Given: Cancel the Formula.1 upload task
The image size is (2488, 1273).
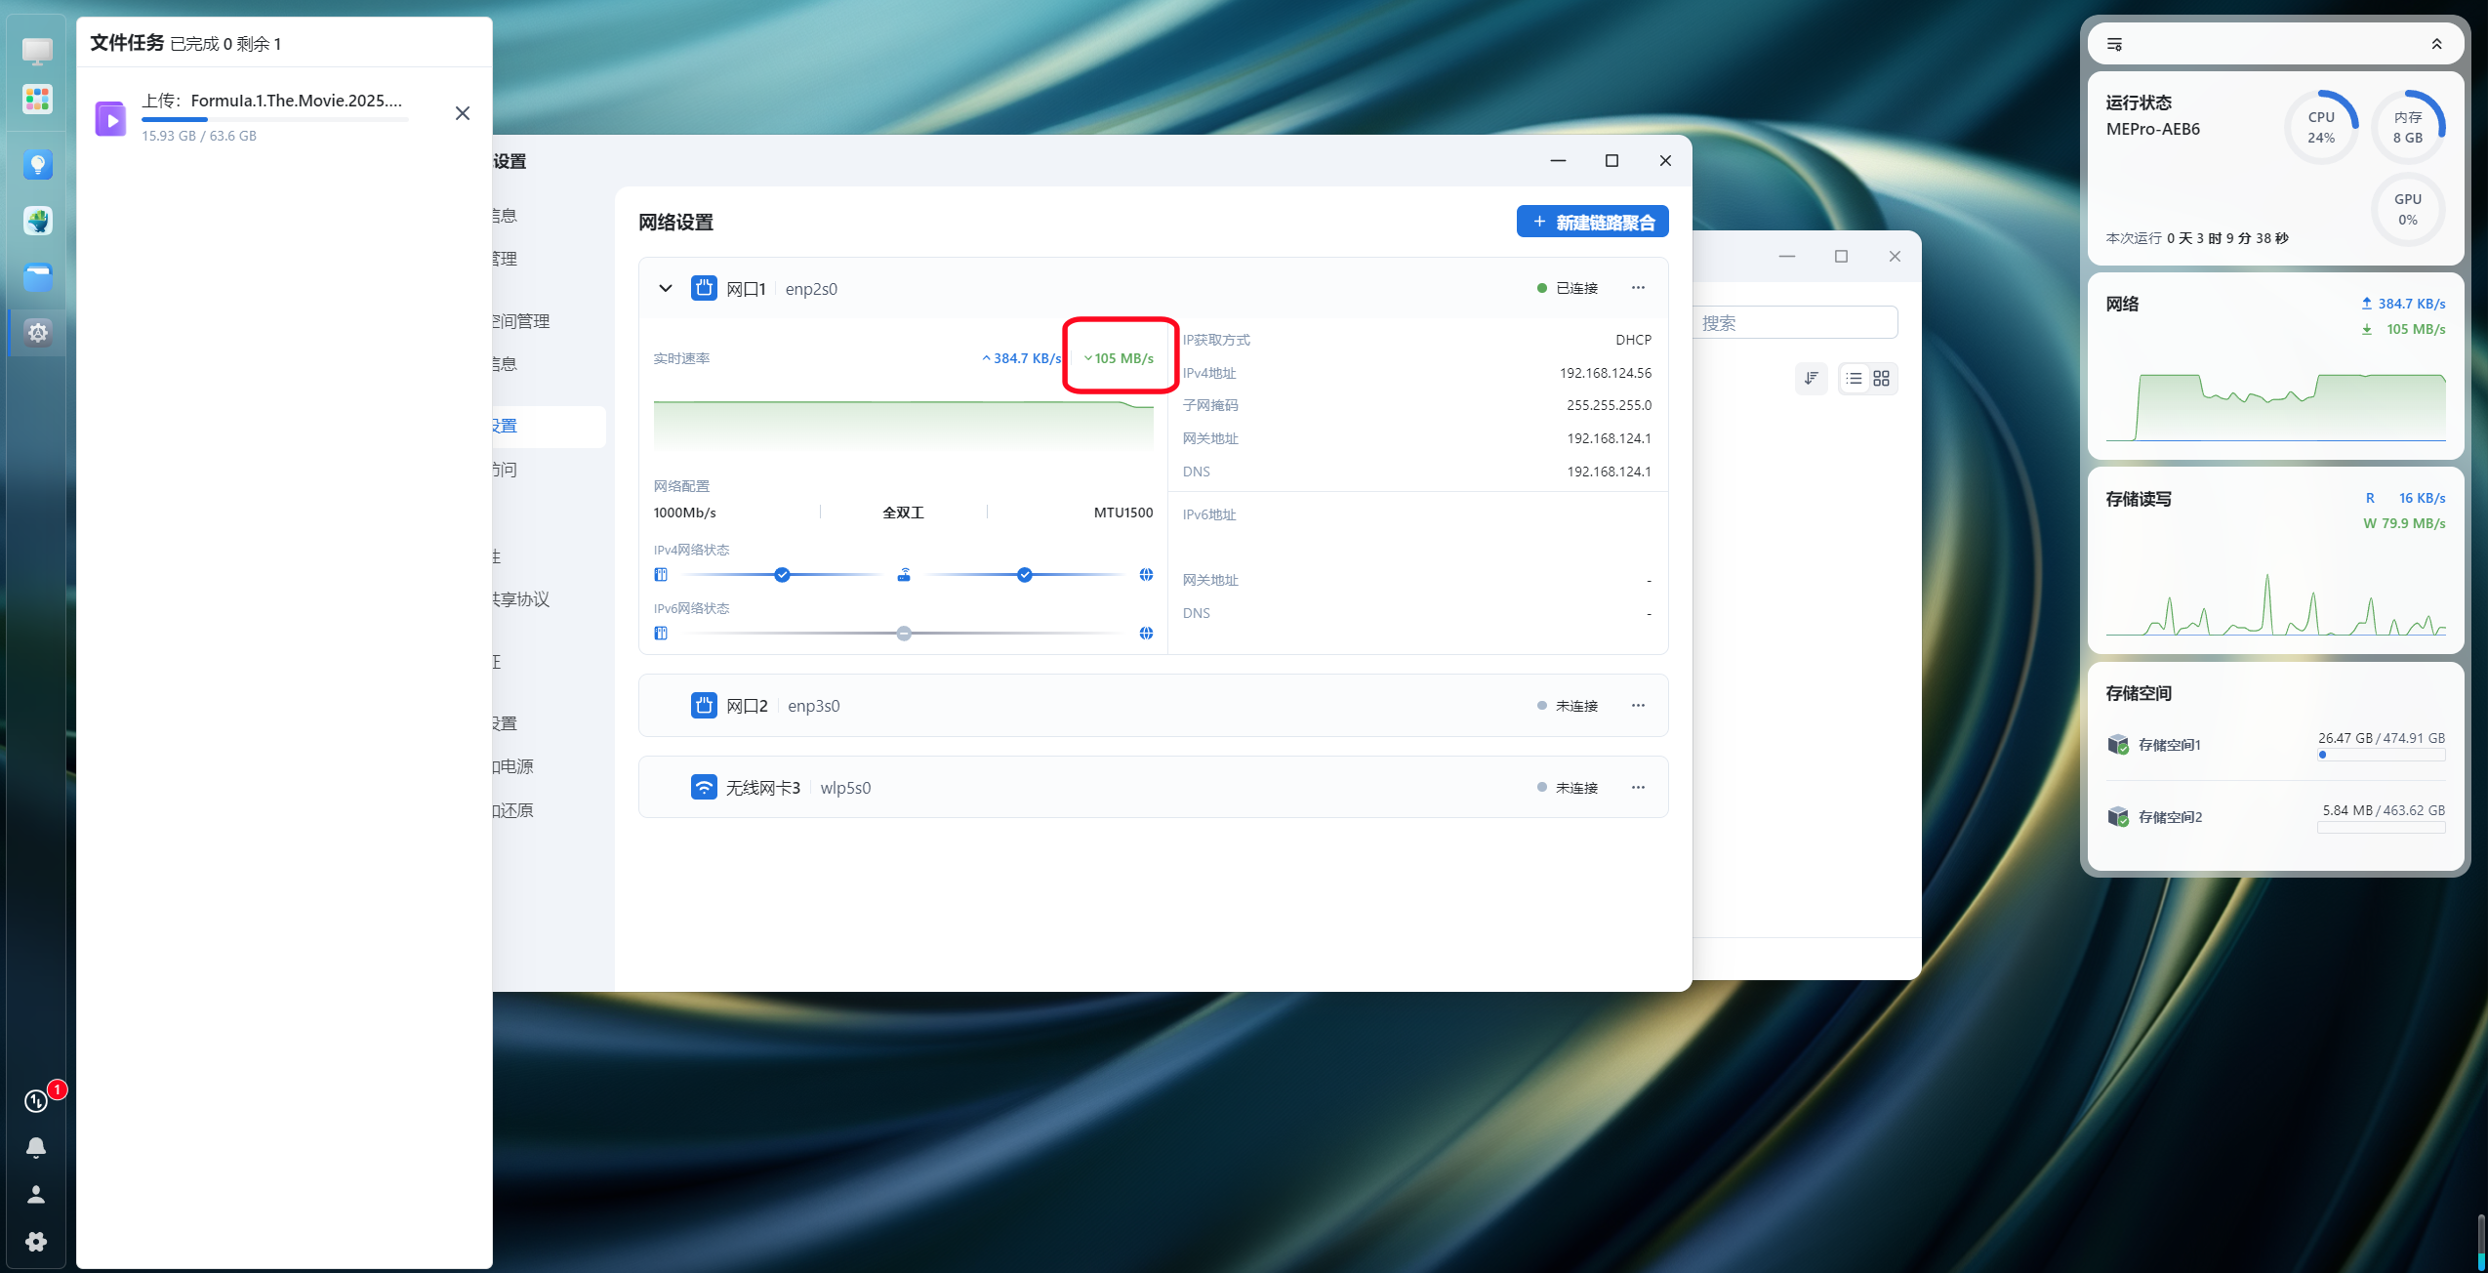Looking at the screenshot, I should [463, 113].
